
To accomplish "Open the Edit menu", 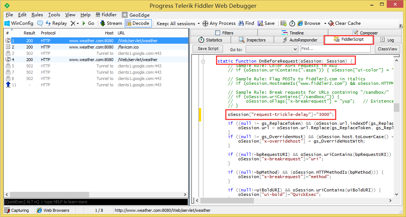I will [22, 15].
